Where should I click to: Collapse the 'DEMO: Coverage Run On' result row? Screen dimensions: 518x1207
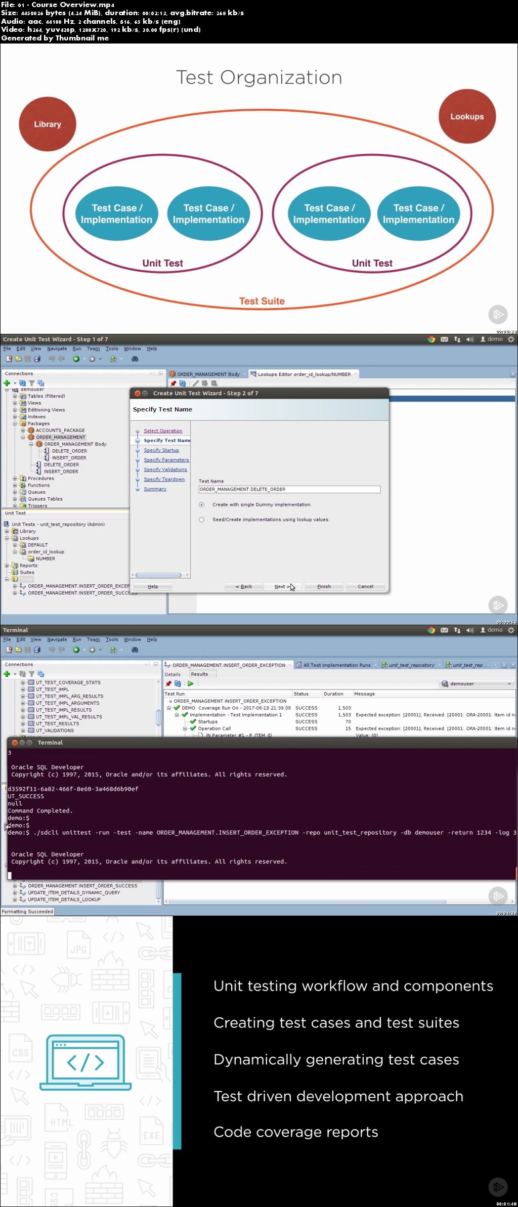click(169, 708)
